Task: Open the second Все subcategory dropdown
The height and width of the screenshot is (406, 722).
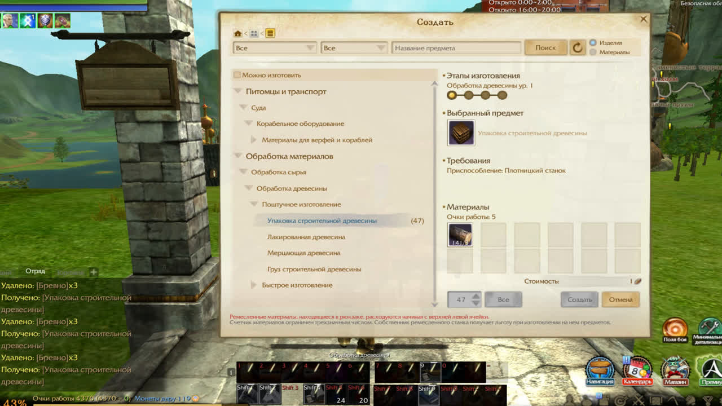Action: pyautogui.click(x=354, y=48)
